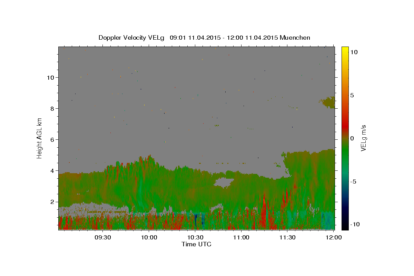
Task: Click the 'Time UTC' axis label
Action: click(196, 244)
